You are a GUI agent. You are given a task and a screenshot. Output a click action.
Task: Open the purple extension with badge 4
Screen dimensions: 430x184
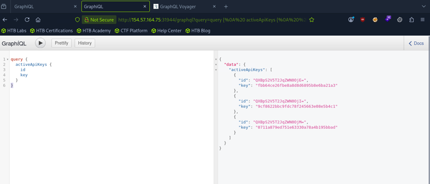pos(387,19)
